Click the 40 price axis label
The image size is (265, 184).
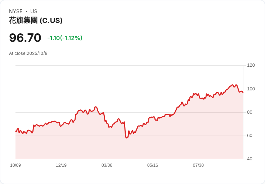pos(250,159)
